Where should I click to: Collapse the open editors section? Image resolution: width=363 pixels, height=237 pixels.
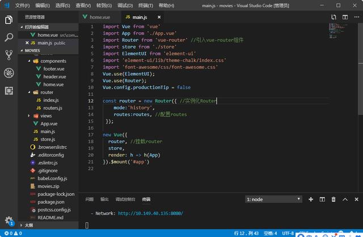(x=22, y=27)
